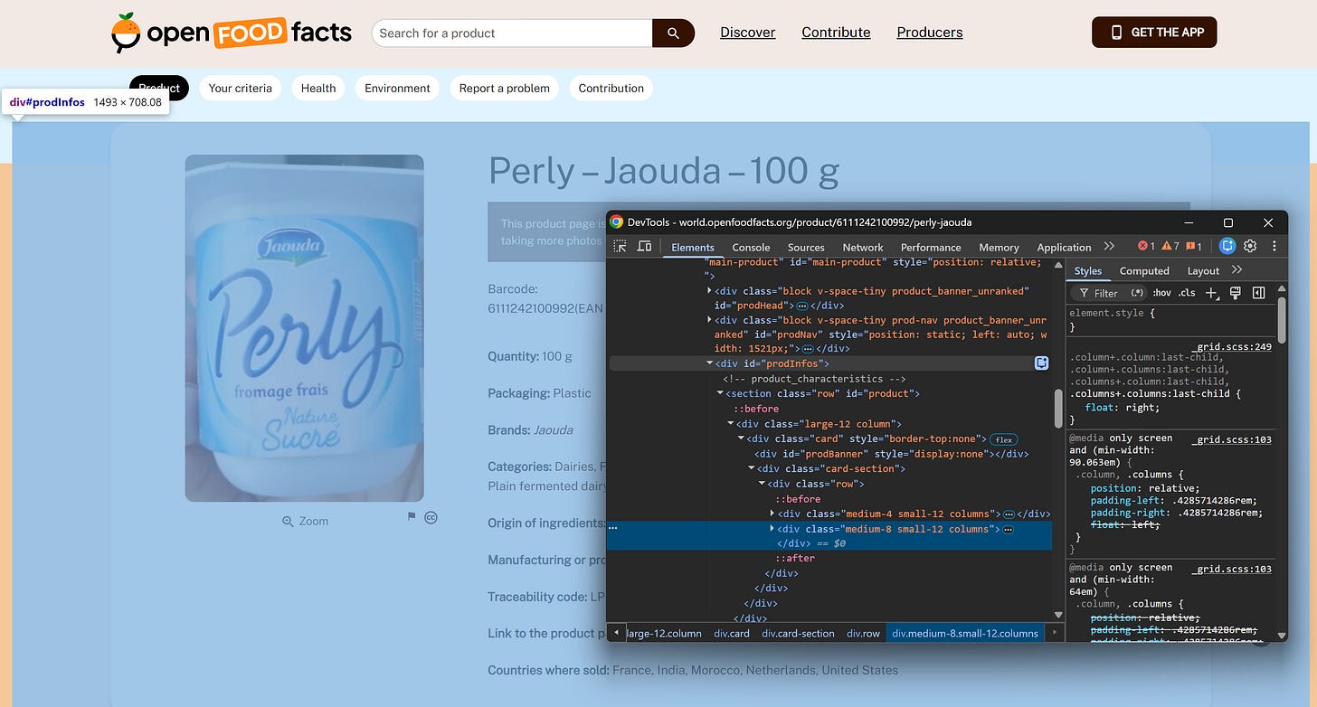The image size is (1317, 707).
Task: Open the _grid.scss:249 source link
Action: (x=1234, y=346)
